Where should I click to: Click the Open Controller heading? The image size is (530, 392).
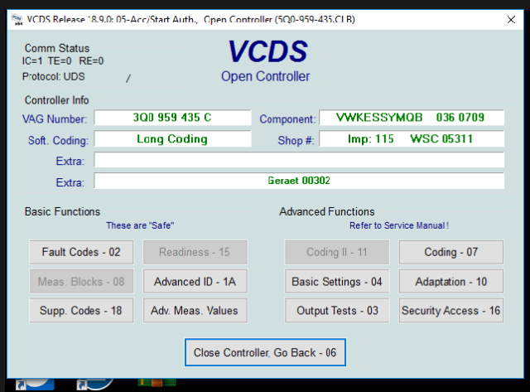265,76
